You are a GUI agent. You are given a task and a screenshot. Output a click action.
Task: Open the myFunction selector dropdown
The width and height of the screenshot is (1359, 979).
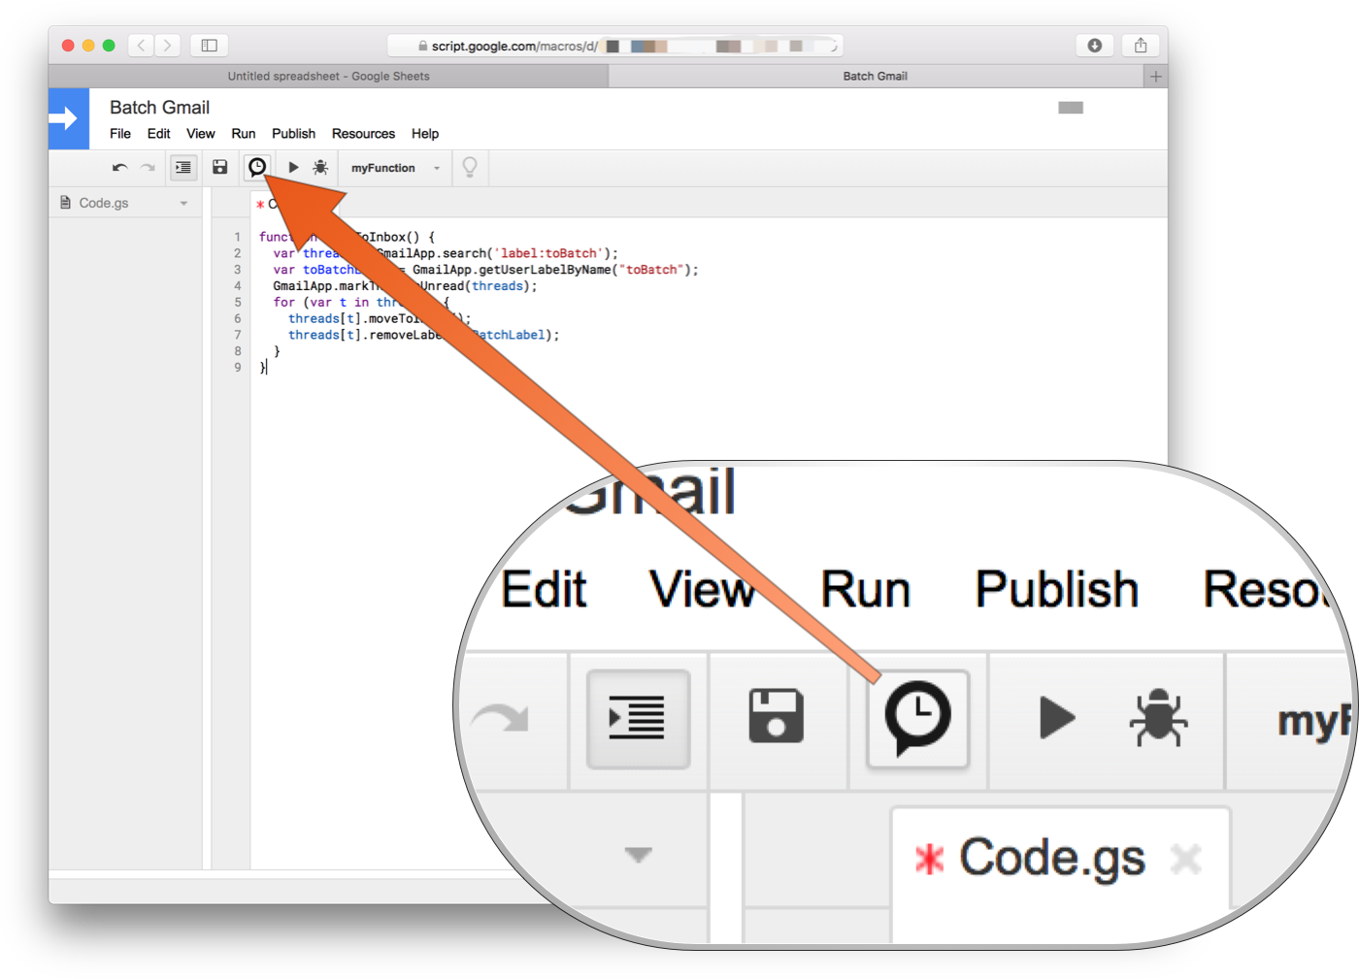pos(395,168)
